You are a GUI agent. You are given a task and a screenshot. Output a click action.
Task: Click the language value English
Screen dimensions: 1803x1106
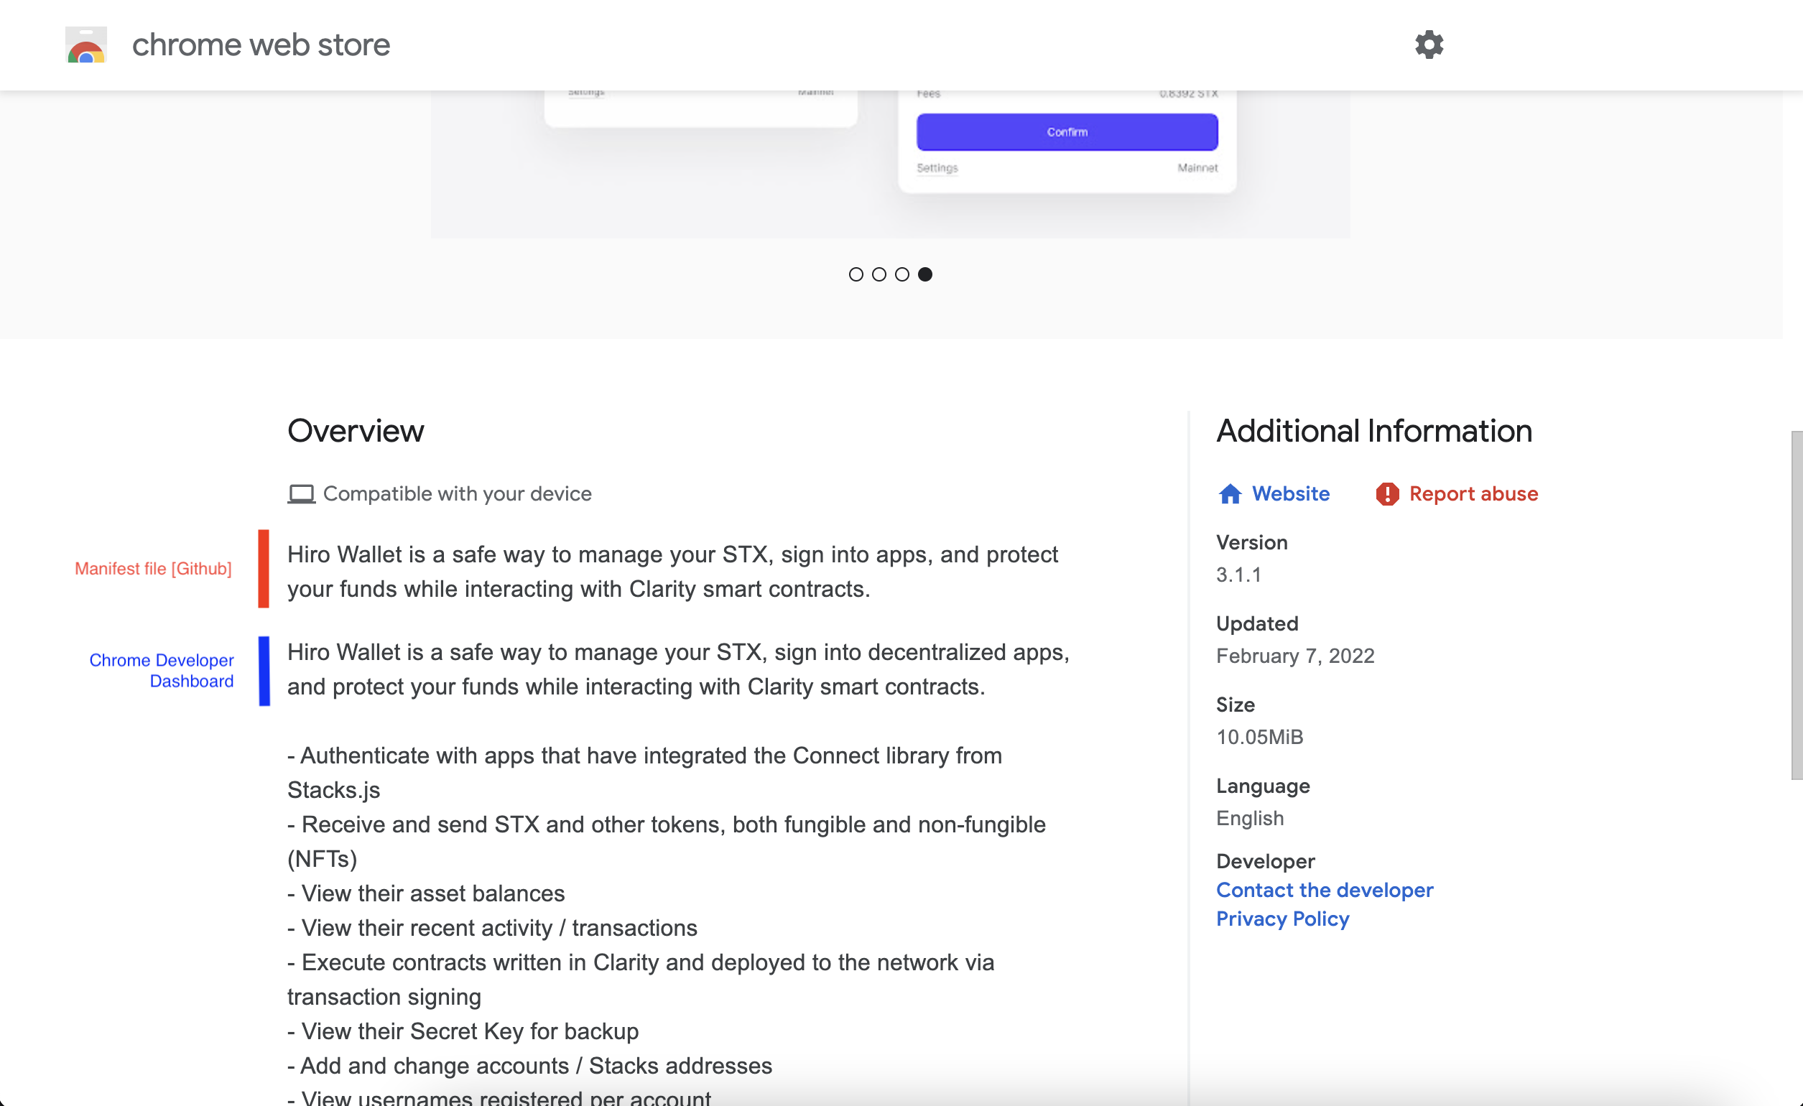point(1249,818)
